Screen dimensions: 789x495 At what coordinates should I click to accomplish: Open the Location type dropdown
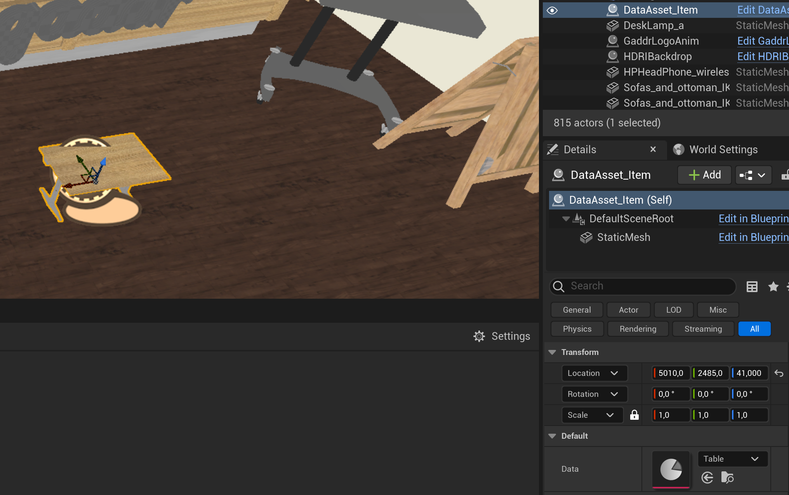point(594,373)
